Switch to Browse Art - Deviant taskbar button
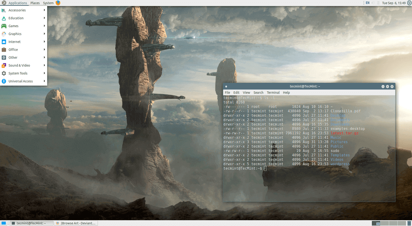This screenshot has width=412, height=226. pyautogui.click(x=76, y=223)
